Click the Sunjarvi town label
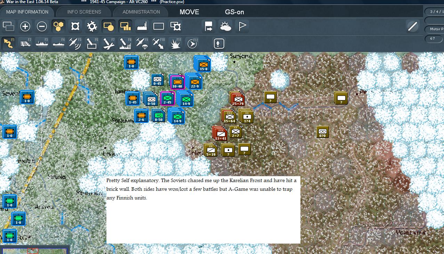 coord(241,56)
